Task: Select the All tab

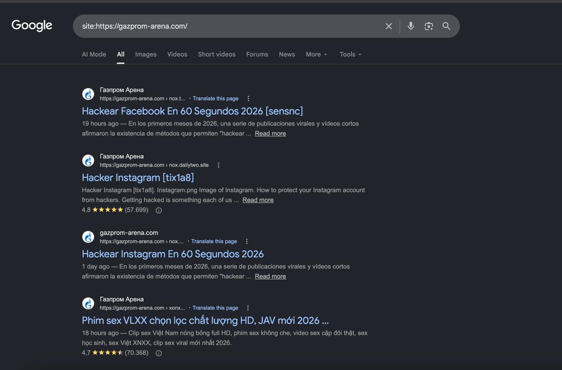Action: [121, 54]
